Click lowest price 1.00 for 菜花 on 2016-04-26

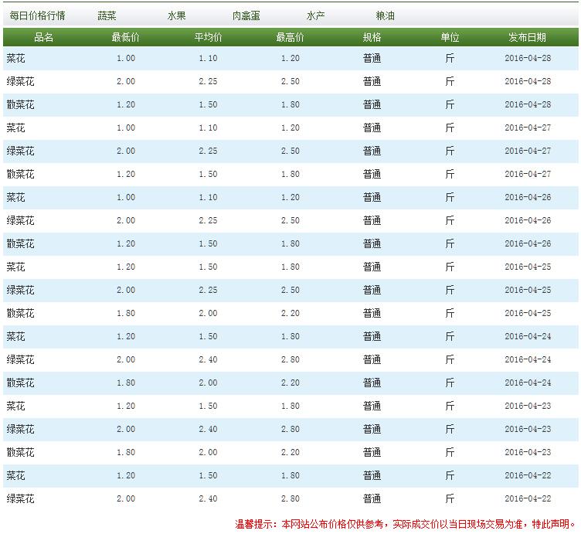(x=126, y=197)
